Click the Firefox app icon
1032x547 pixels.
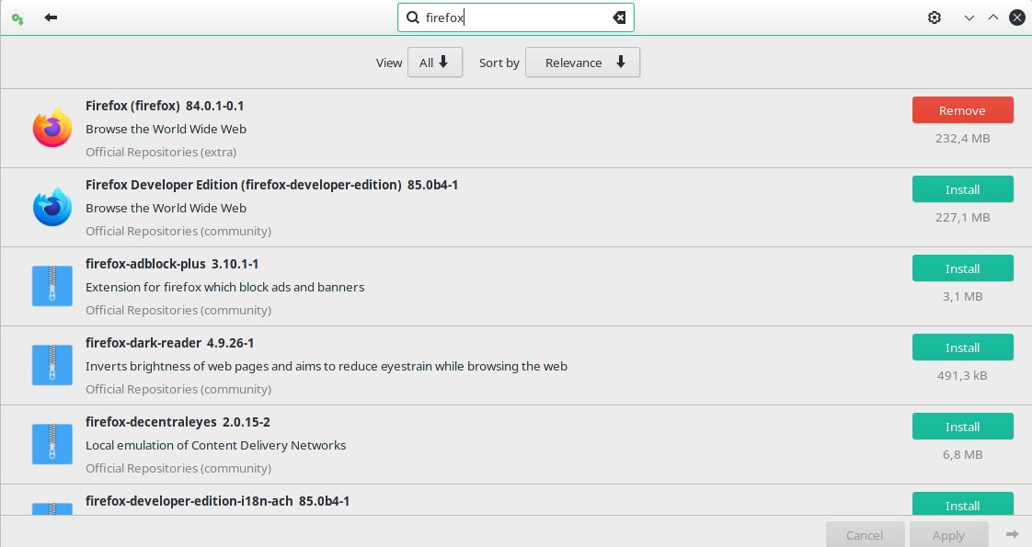(x=52, y=128)
